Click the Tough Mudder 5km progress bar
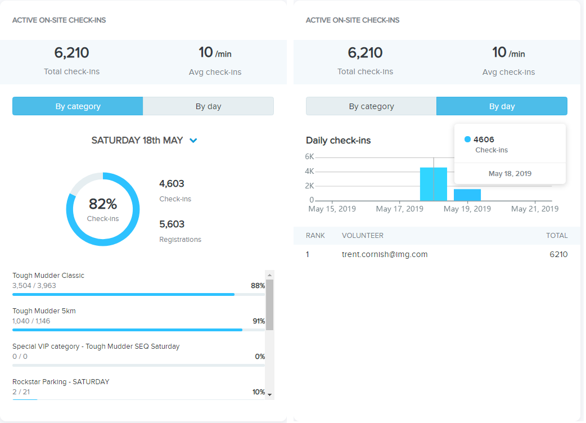586x423 pixels. click(x=139, y=330)
